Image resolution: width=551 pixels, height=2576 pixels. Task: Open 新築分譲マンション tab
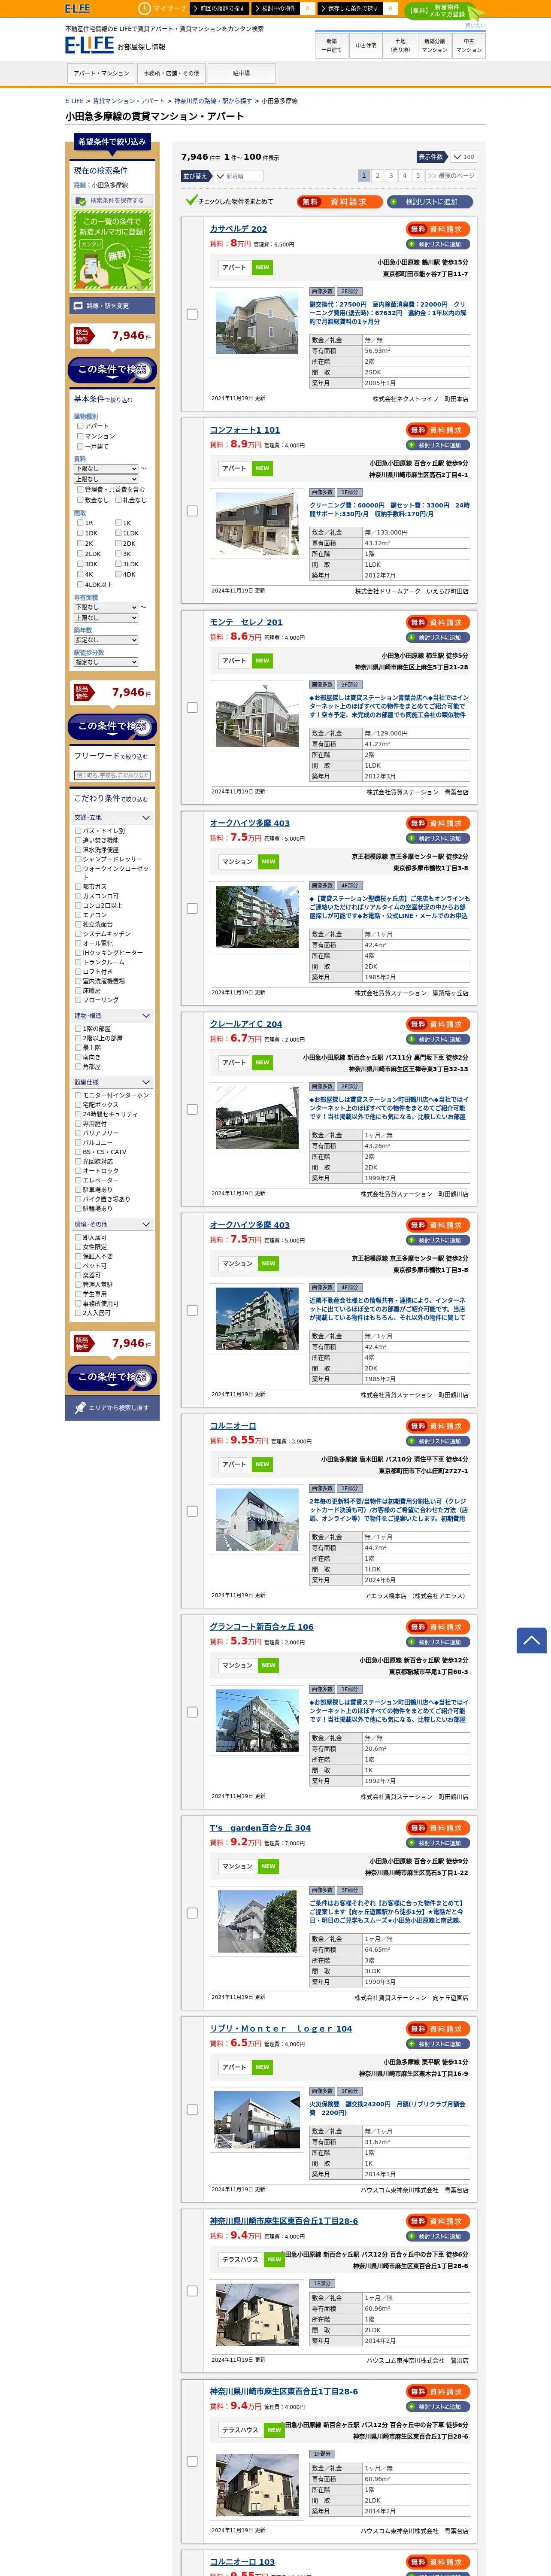click(x=434, y=45)
